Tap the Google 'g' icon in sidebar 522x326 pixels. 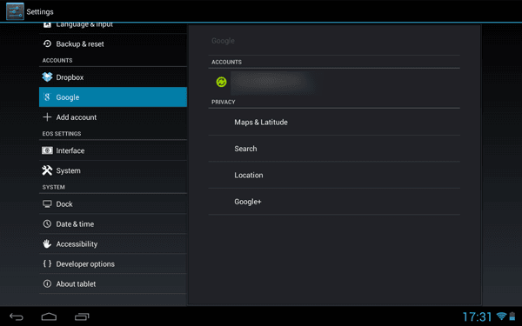pos(47,96)
